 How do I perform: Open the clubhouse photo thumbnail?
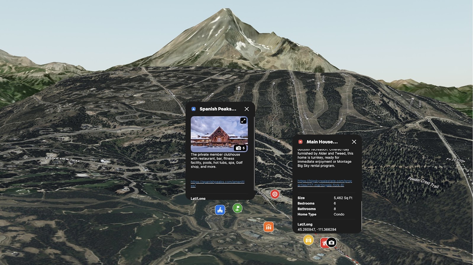coord(219,134)
